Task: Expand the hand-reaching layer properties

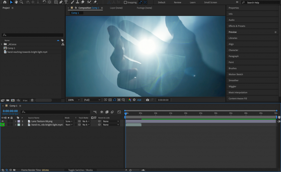Action: [x=16, y=125]
